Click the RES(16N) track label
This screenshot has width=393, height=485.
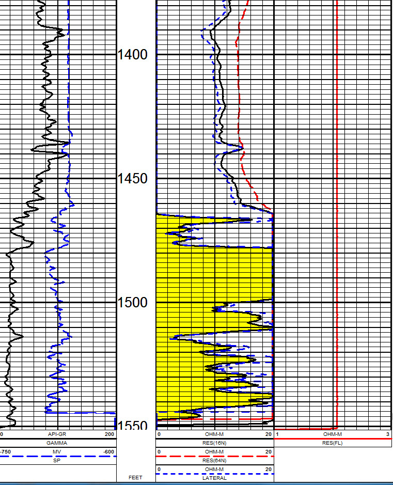tap(214, 443)
